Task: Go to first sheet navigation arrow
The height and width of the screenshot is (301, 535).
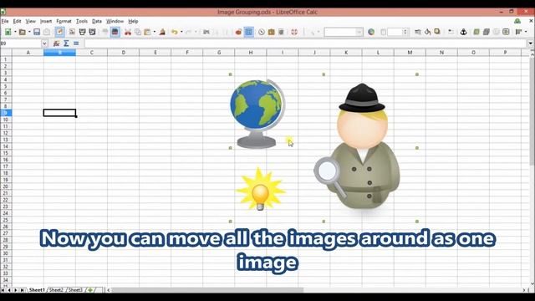Action: pos(3,290)
